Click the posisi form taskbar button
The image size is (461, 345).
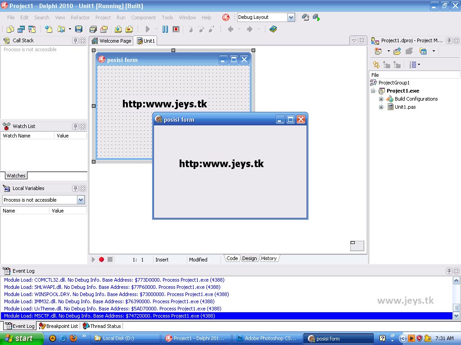click(338, 338)
